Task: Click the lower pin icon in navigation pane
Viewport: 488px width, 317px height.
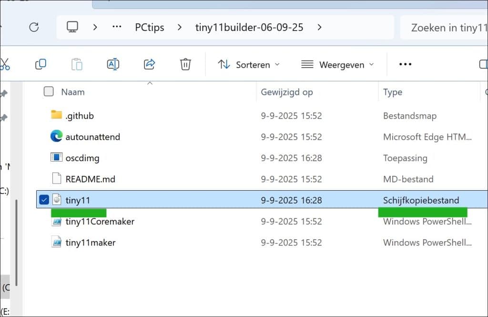Action: (4, 118)
